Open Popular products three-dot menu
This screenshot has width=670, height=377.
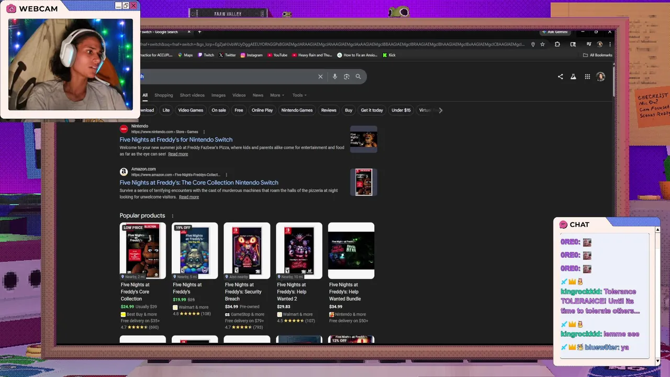172,216
